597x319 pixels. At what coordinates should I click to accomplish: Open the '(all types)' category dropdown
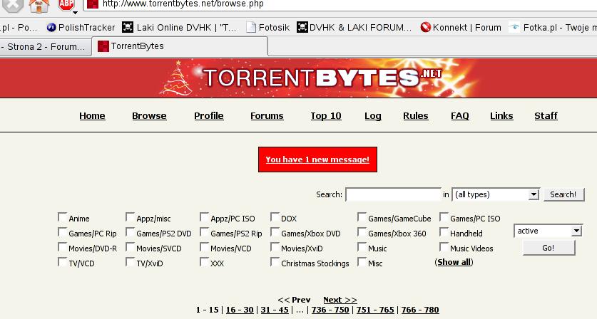point(496,194)
